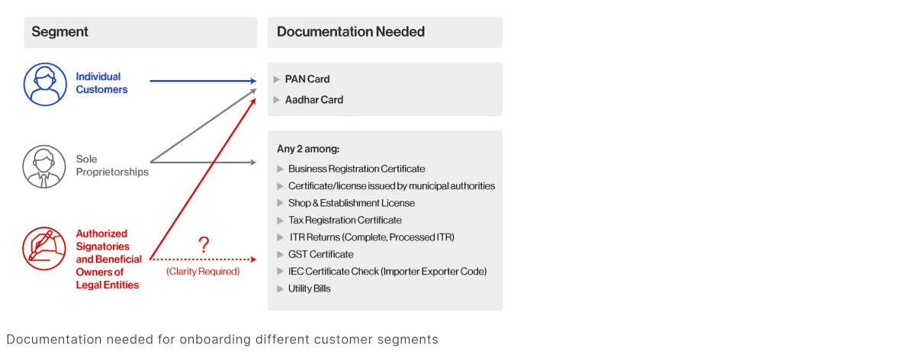The width and height of the screenshot is (906, 361).
Task: Click the triangle bullet next to Utility Bills
Action: coord(280,289)
